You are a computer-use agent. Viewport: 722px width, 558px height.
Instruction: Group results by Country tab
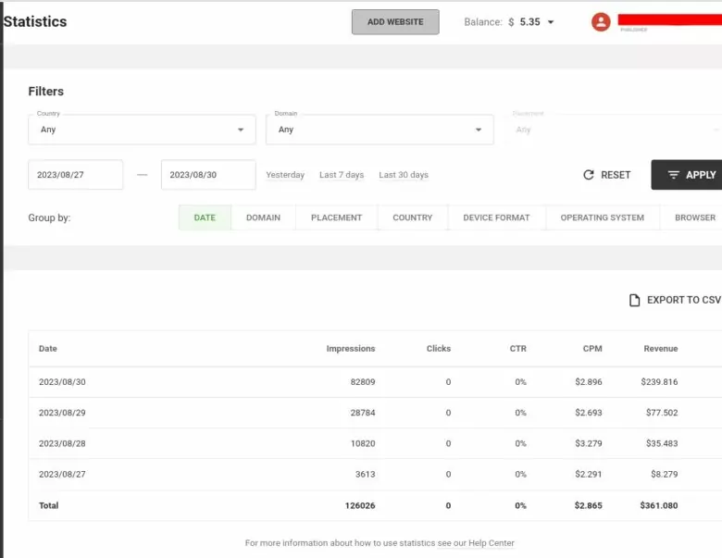[412, 217]
